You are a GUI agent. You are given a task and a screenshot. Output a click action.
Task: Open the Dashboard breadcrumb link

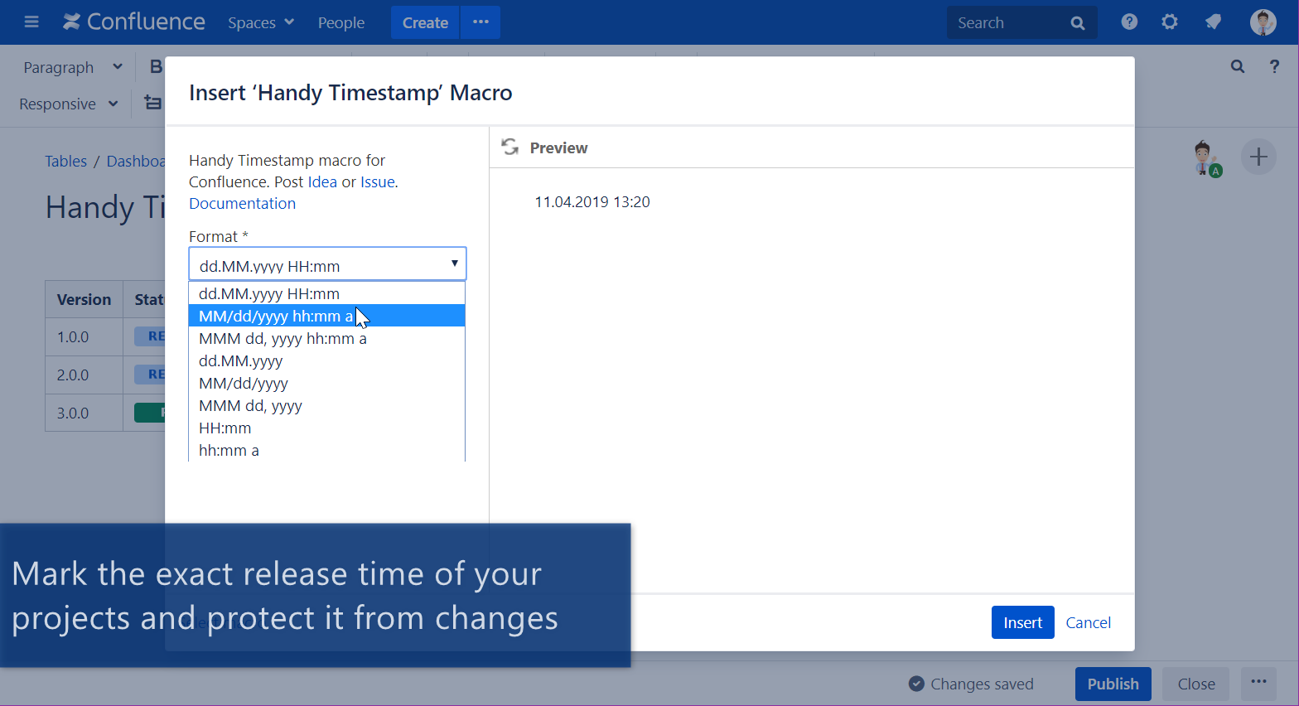(x=136, y=161)
